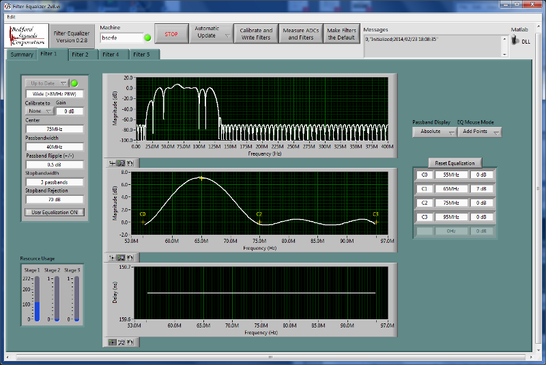Screen dimensions: 546x365
Task: Click the C2 frequency field 75MHz
Action: [x=451, y=203]
